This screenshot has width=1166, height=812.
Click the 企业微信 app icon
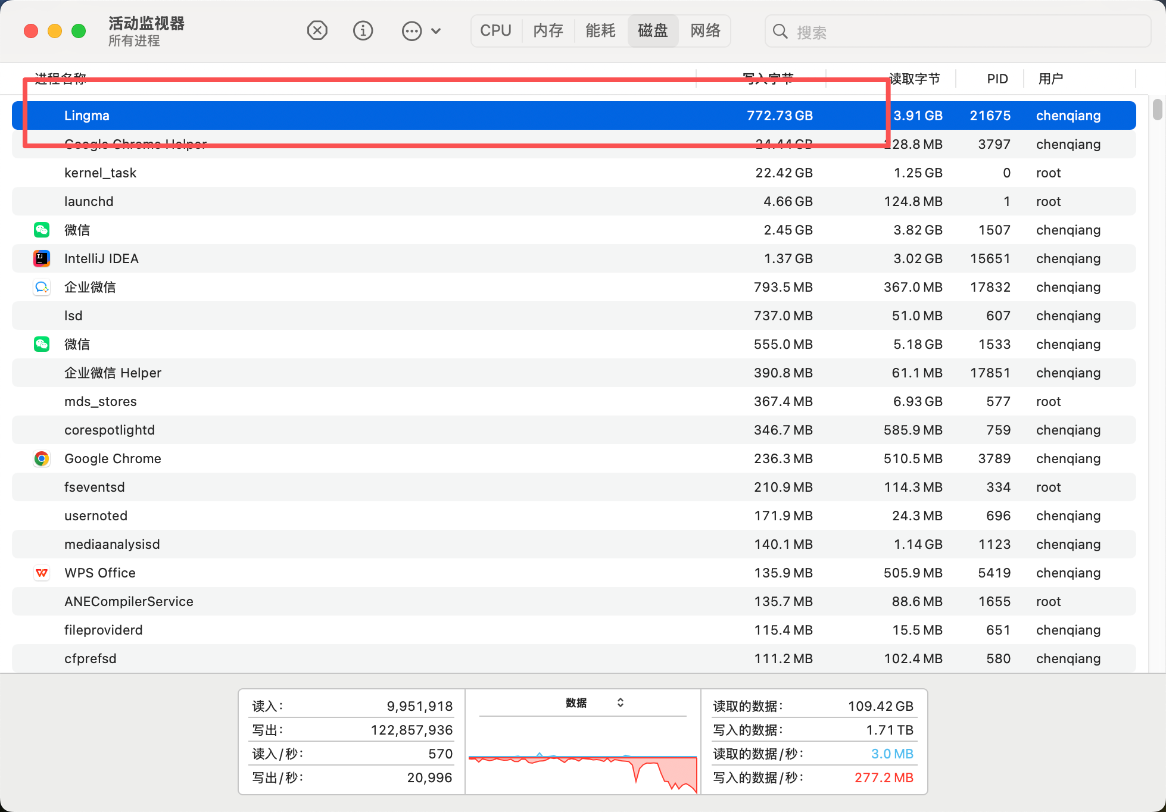42,287
